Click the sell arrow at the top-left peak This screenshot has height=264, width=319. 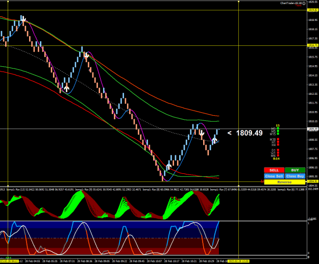[23, 19]
